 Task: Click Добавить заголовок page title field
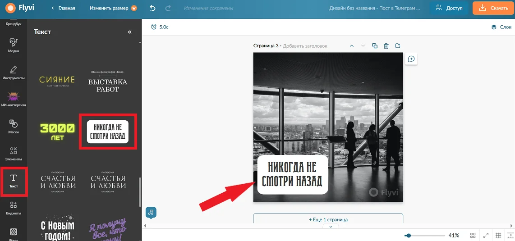(305, 46)
